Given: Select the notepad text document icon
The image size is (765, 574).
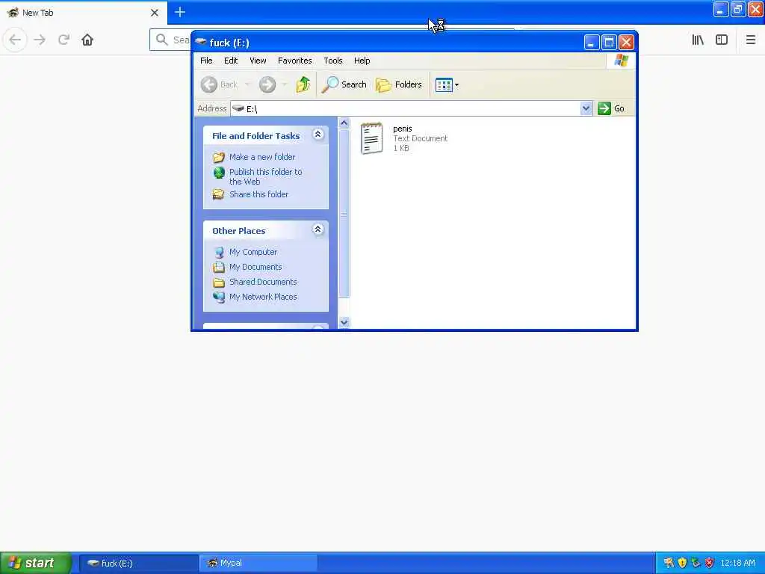Looking at the screenshot, I should coord(372,138).
